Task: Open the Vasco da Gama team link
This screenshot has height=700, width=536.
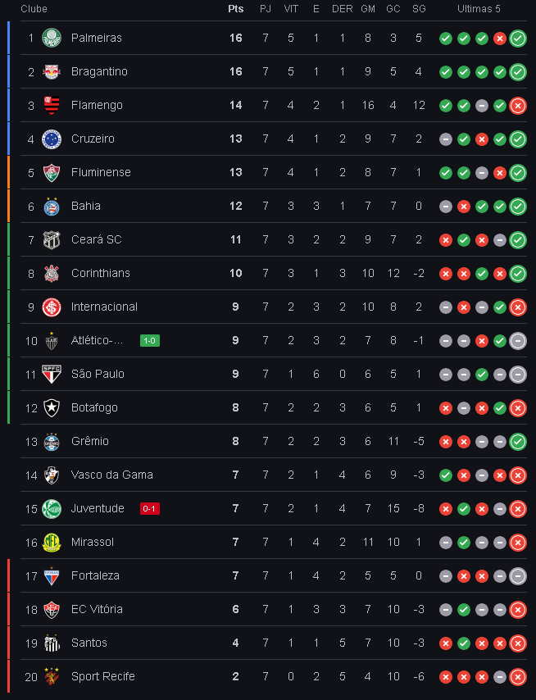Action: pyautogui.click(x=111, y=475)
